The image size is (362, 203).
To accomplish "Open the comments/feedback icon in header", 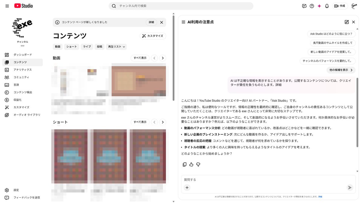I will click(x=304, y=6).
